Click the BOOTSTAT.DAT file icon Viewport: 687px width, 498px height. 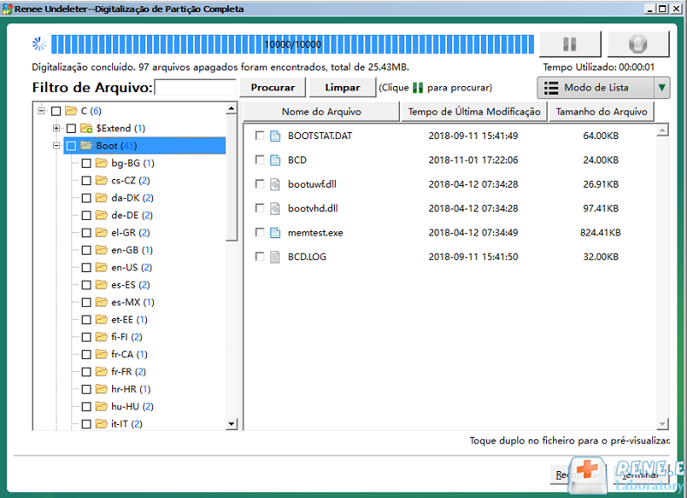point(275,136)
